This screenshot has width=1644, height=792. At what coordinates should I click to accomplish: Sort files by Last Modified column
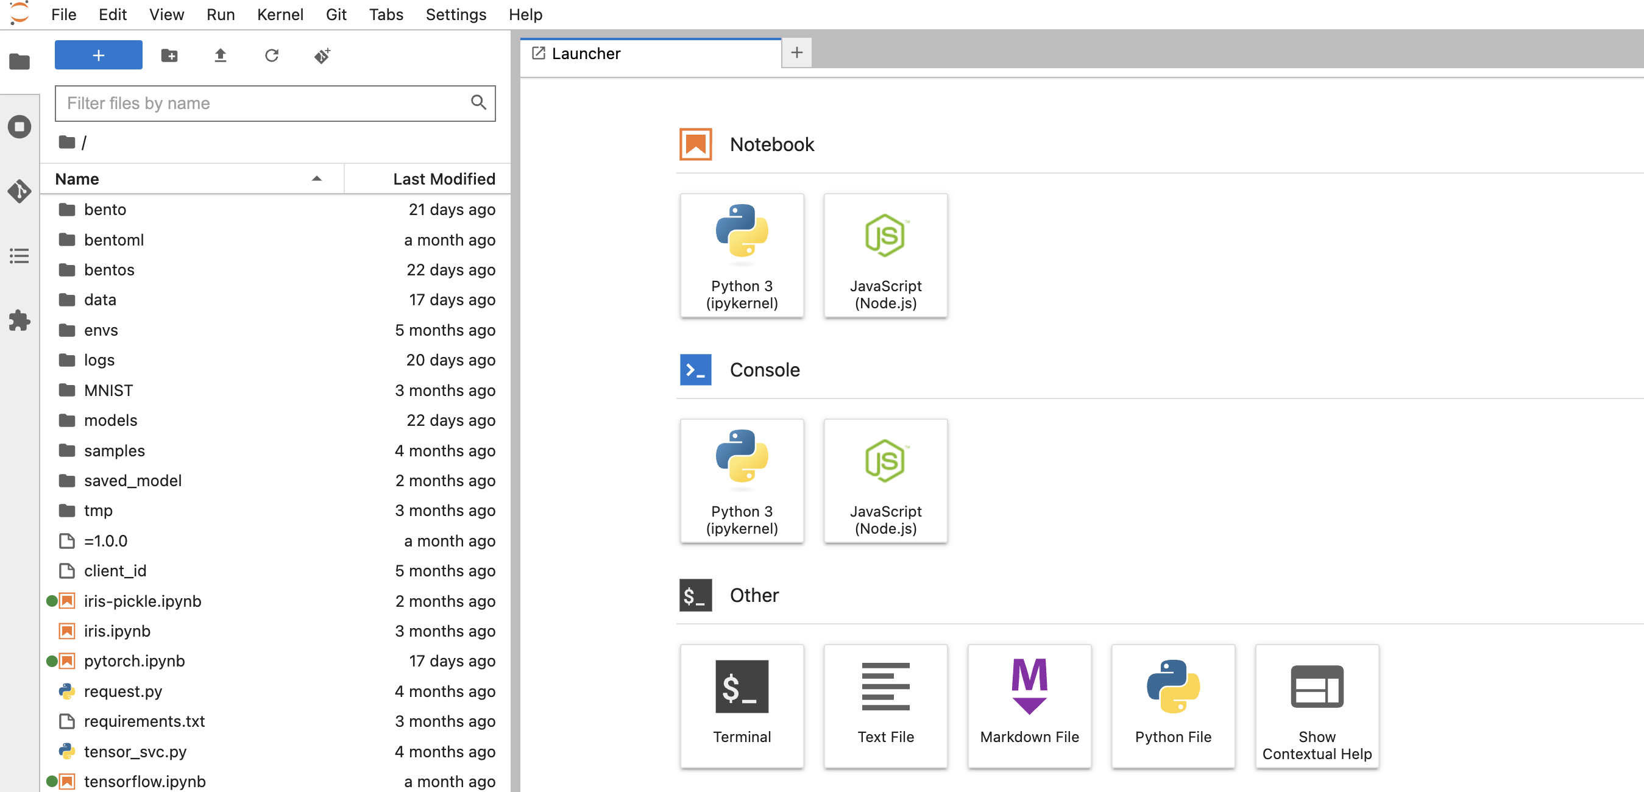[x=443, y=179]
